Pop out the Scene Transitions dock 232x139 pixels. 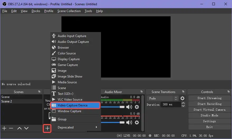pos(183,92)
